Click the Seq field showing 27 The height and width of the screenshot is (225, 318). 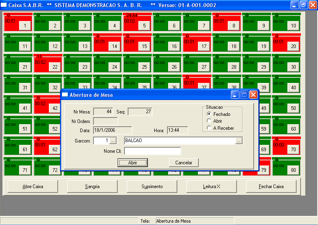click(x=140, y=112)
